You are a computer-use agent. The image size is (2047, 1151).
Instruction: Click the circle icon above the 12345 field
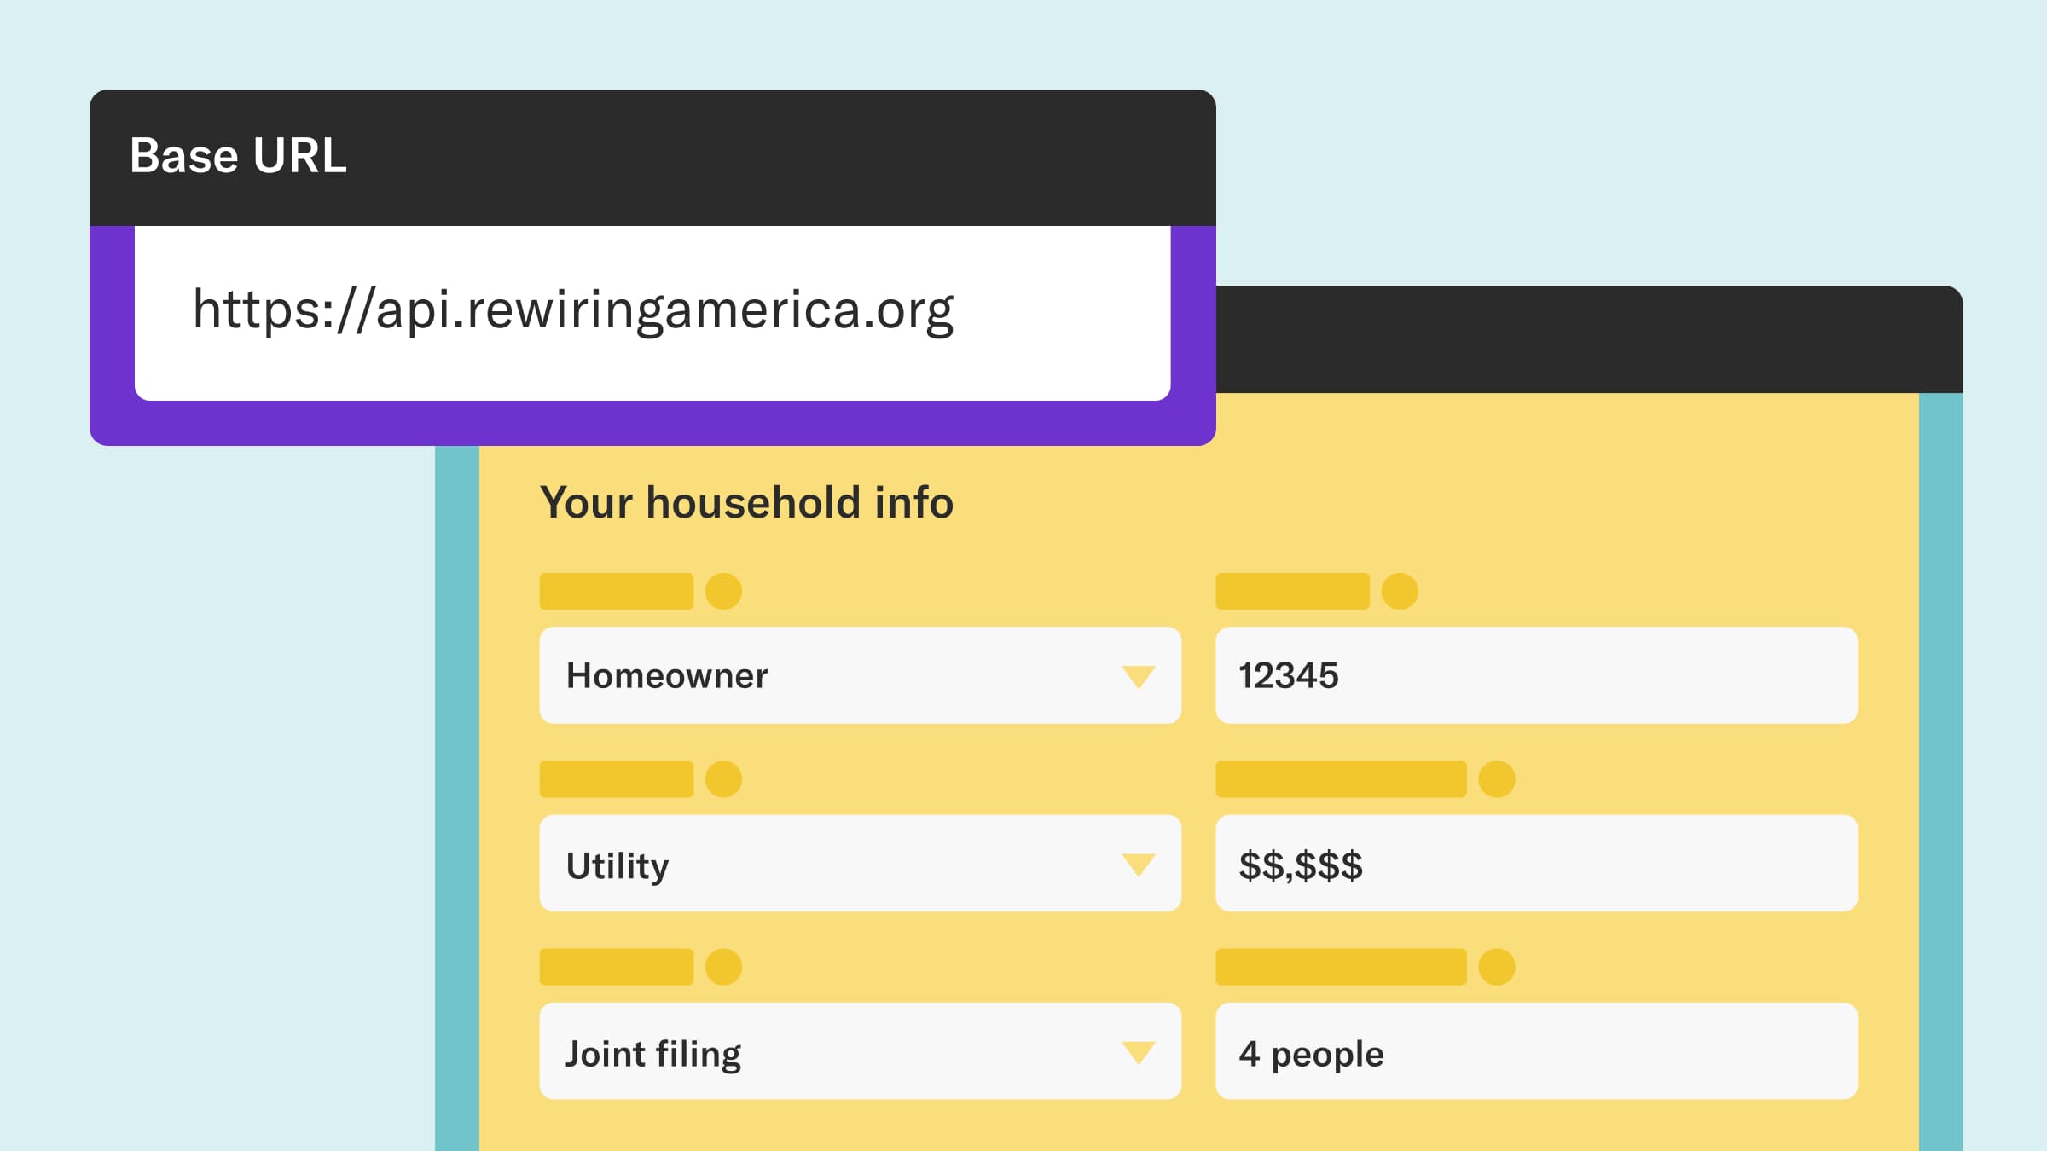(x=1400, y=591)
